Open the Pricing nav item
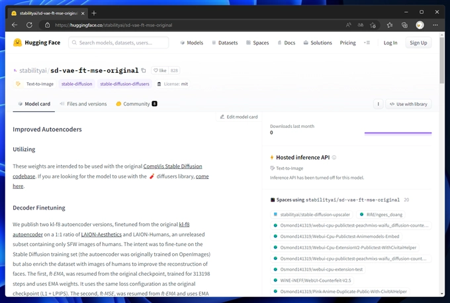The width and height of the screenshot is (450, 303). pyautogui.click(x=347, y=42)
